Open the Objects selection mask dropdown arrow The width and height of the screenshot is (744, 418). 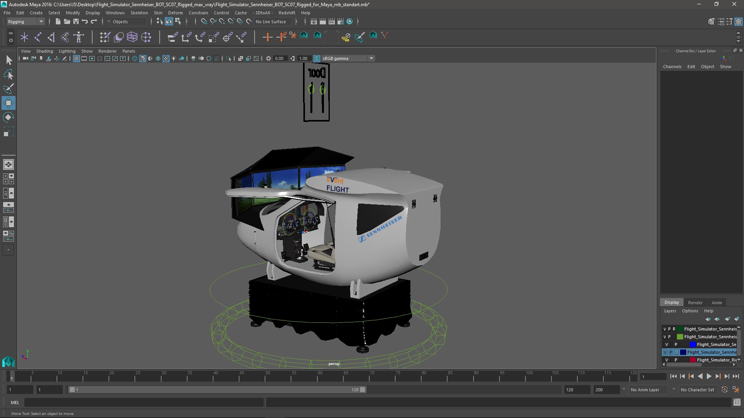[109, 22]
